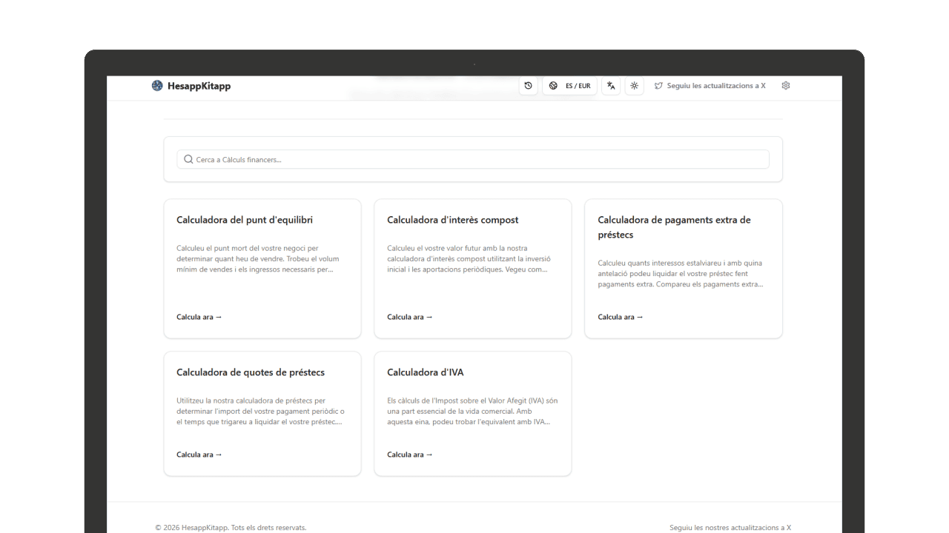Click the search field for Càlculs financers

(x=474, y=159)
